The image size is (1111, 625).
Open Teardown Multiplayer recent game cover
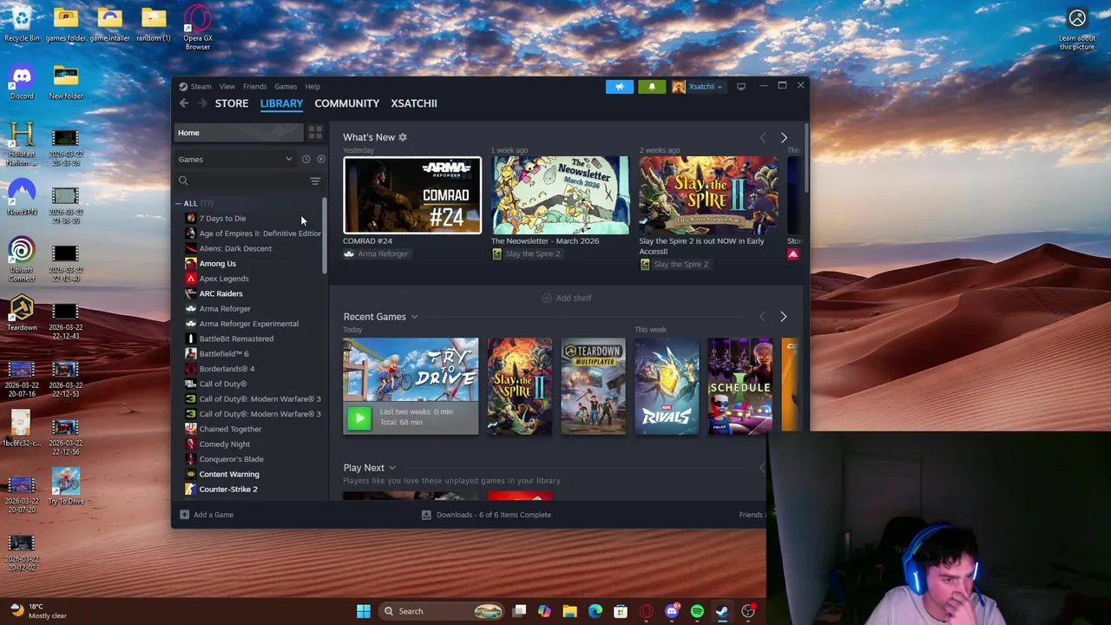point(593,386)
